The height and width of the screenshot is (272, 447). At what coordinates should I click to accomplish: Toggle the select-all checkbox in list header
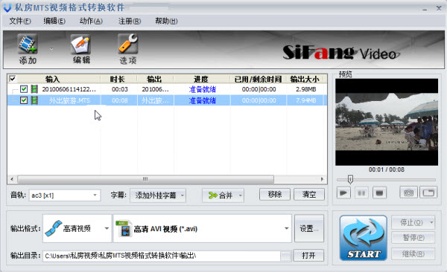click(13, 79)
